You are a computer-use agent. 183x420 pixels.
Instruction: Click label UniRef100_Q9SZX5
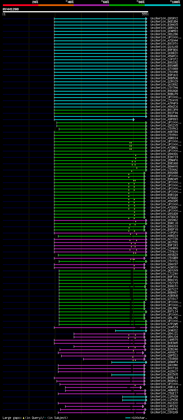coord(164,125)
